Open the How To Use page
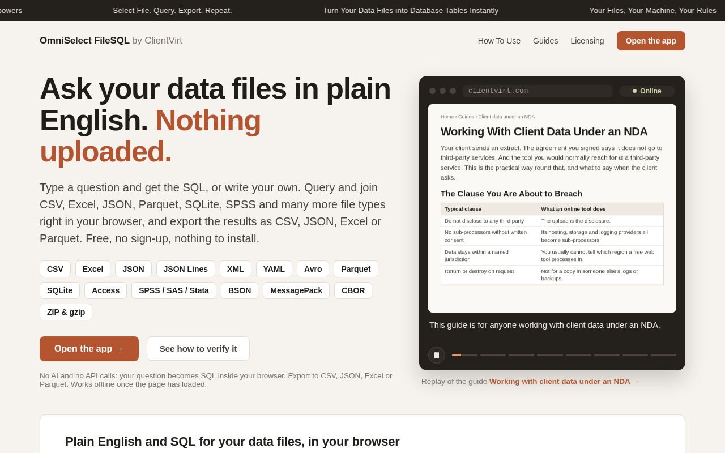 pyautogui.click(x=499, y=41)
